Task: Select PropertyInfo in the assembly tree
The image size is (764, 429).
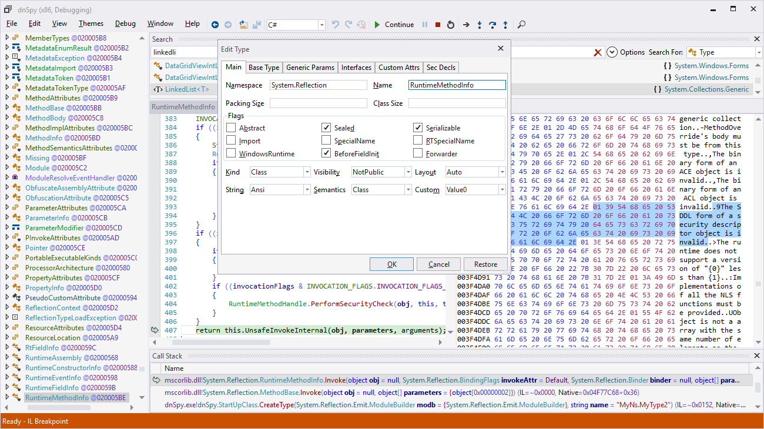Action: (63, 288)
